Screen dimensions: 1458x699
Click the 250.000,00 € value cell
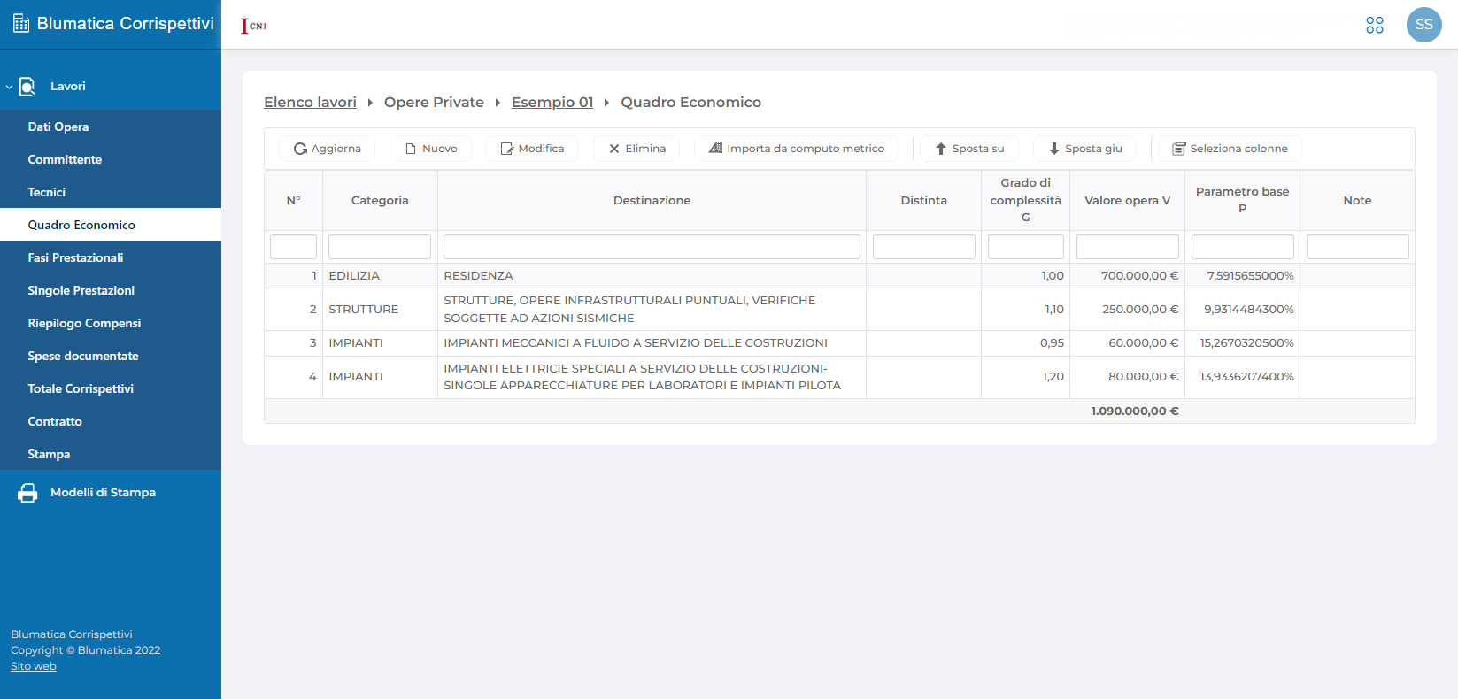(1128, 310)
